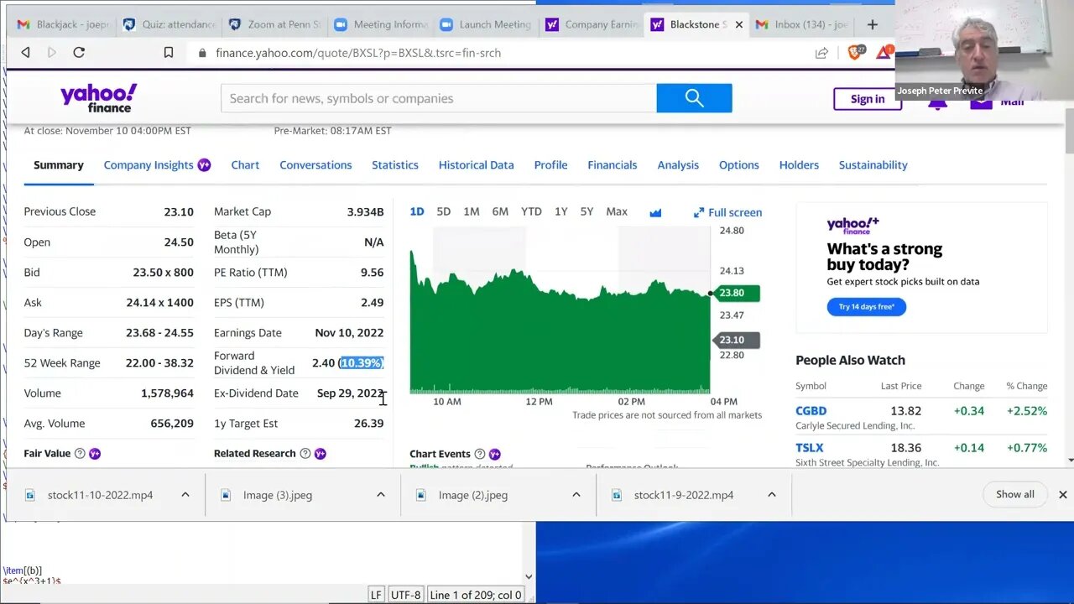Switch to Inbox (134) browser tab

pyautogui.click(x=803, y=24)
